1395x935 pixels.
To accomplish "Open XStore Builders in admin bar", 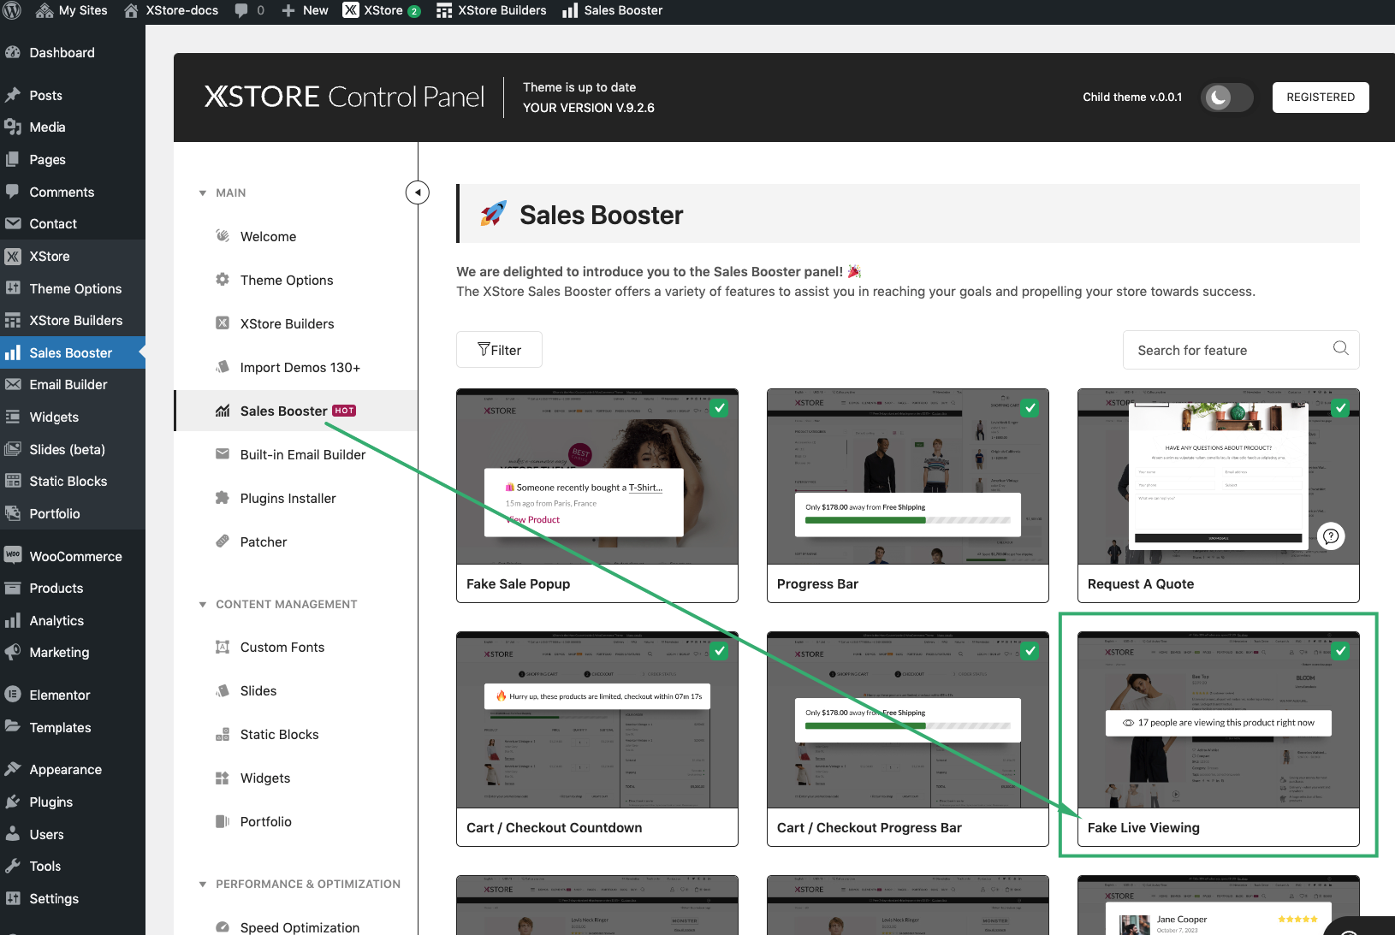I will click(x=491, y=10).
